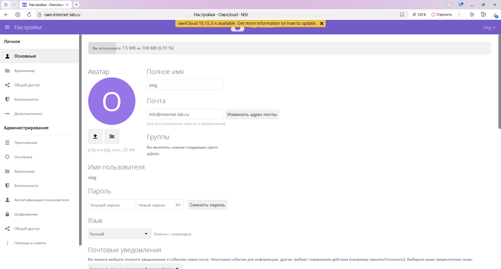Image resolution: width=501 pixels, height=269 pixels.
Task: Click the site lock icon in address bar
Action: point(40,15)
